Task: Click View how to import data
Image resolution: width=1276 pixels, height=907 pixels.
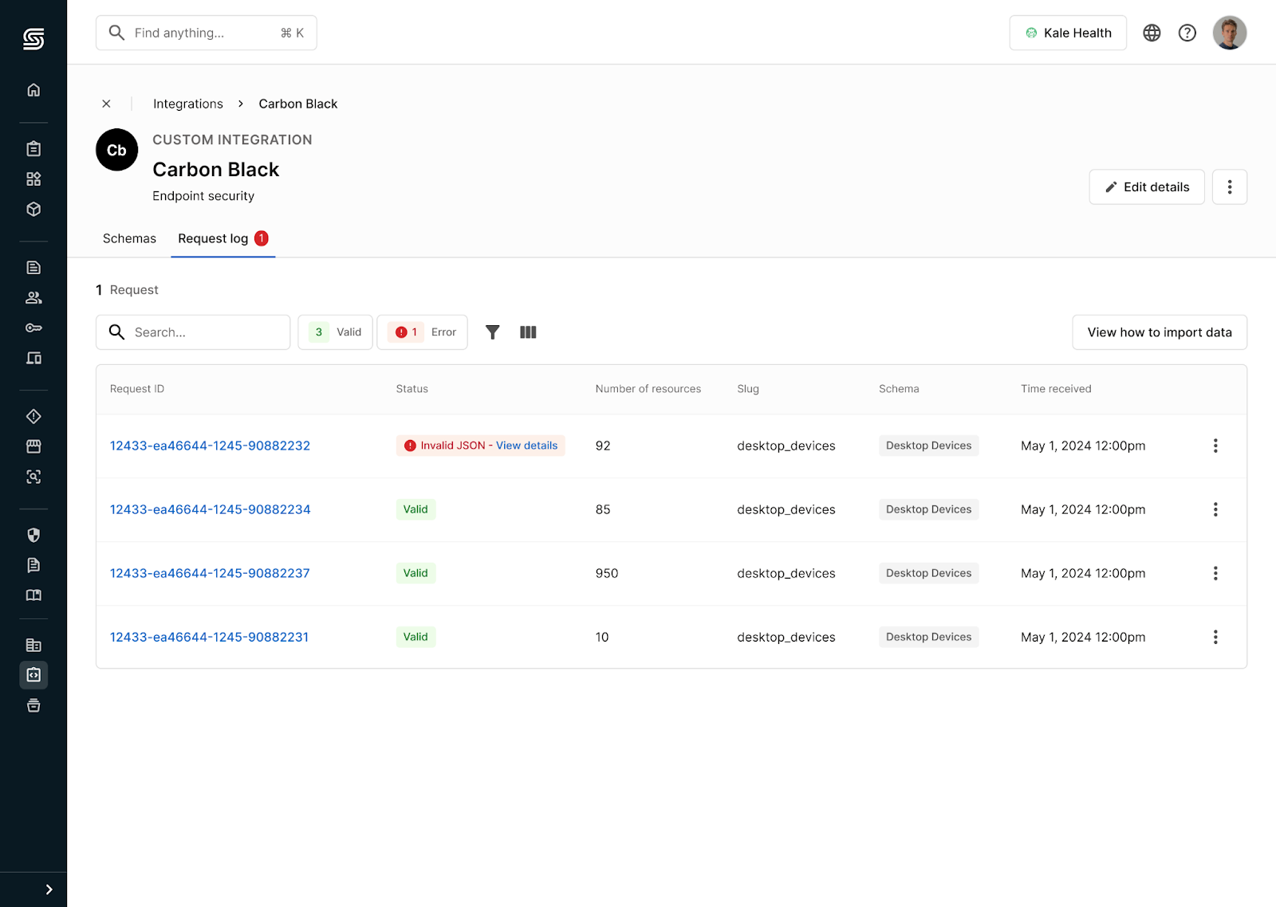Action: click(x=1160, y=332)
